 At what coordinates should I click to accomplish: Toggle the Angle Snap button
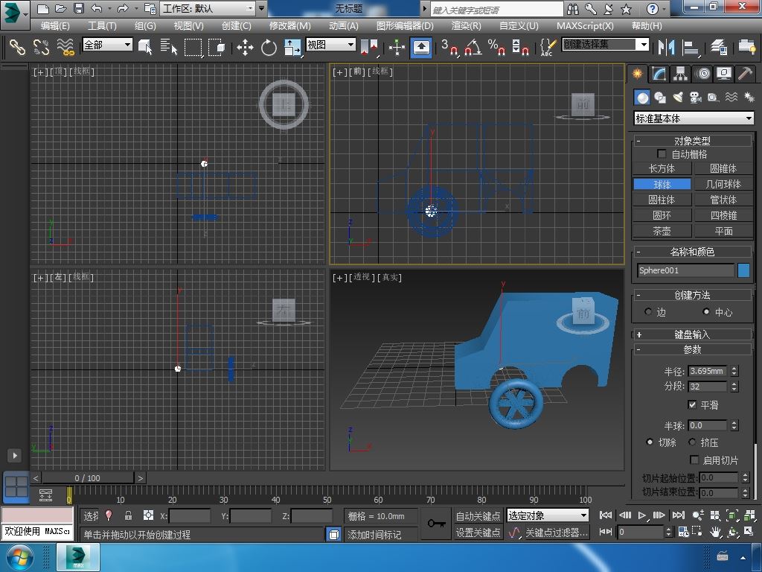pyautogui.click(x=473, y=47)
